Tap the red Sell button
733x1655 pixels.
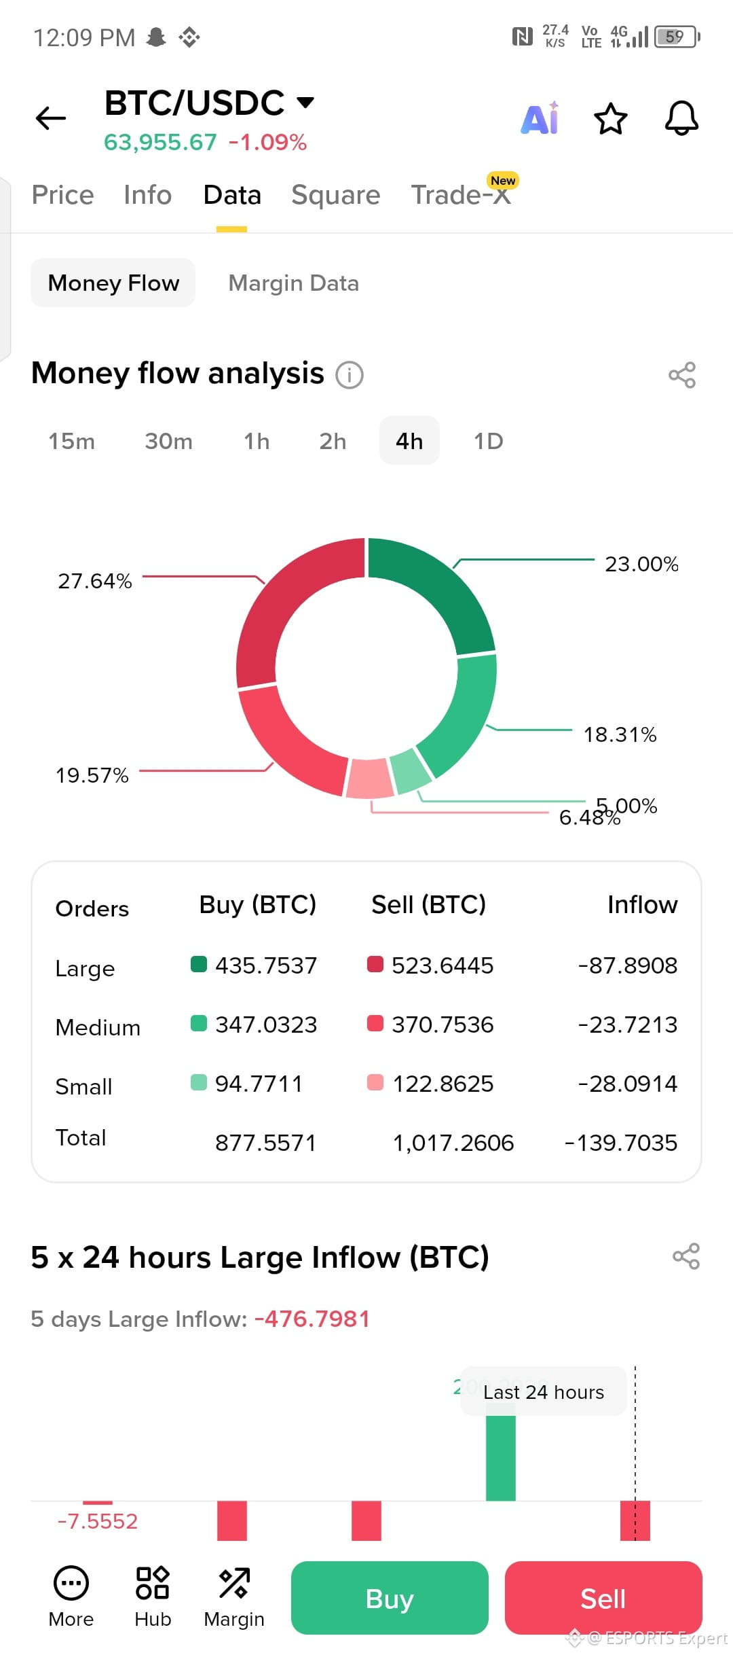click(603, 1598)
